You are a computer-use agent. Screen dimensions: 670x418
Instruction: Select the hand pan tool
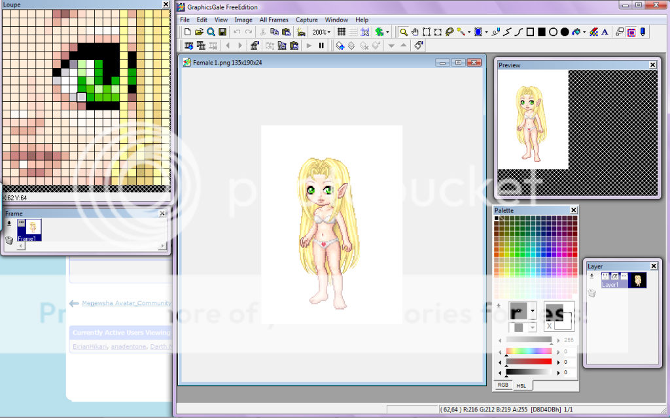(415, 31)
